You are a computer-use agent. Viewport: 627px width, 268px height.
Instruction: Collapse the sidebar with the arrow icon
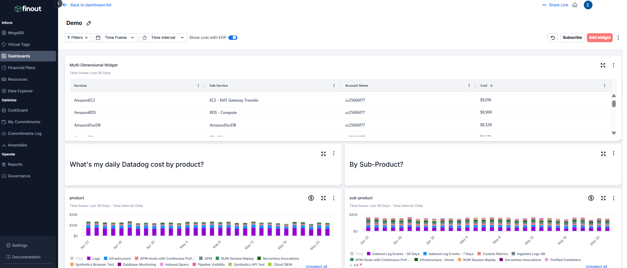click(x=58, y=4)
